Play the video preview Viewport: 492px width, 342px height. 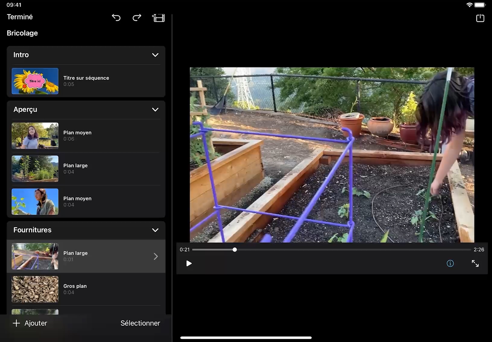click(x=189, y=264)
